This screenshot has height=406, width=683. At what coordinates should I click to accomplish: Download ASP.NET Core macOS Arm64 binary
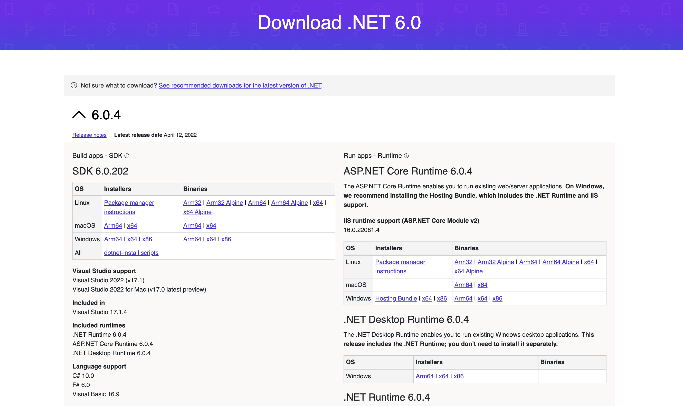point(463,285)
